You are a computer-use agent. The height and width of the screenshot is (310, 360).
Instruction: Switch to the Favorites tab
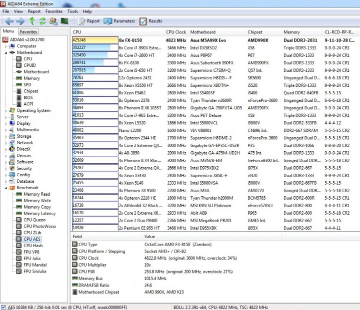(x=28, y=31)
